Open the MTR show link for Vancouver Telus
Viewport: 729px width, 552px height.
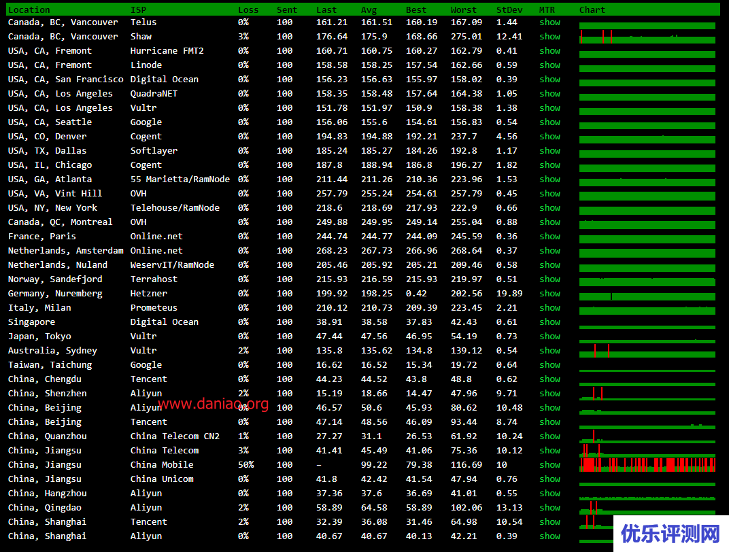click(549, 22)
